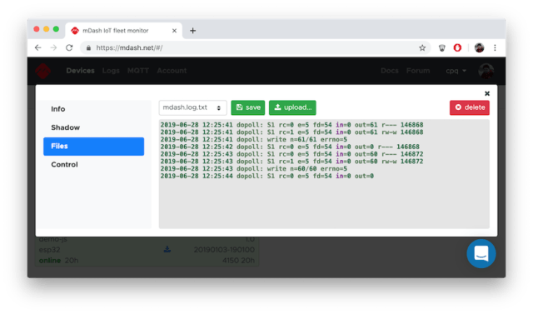Open a new browser tab
This screenshot has width=533, height=314.
(192, 31)
